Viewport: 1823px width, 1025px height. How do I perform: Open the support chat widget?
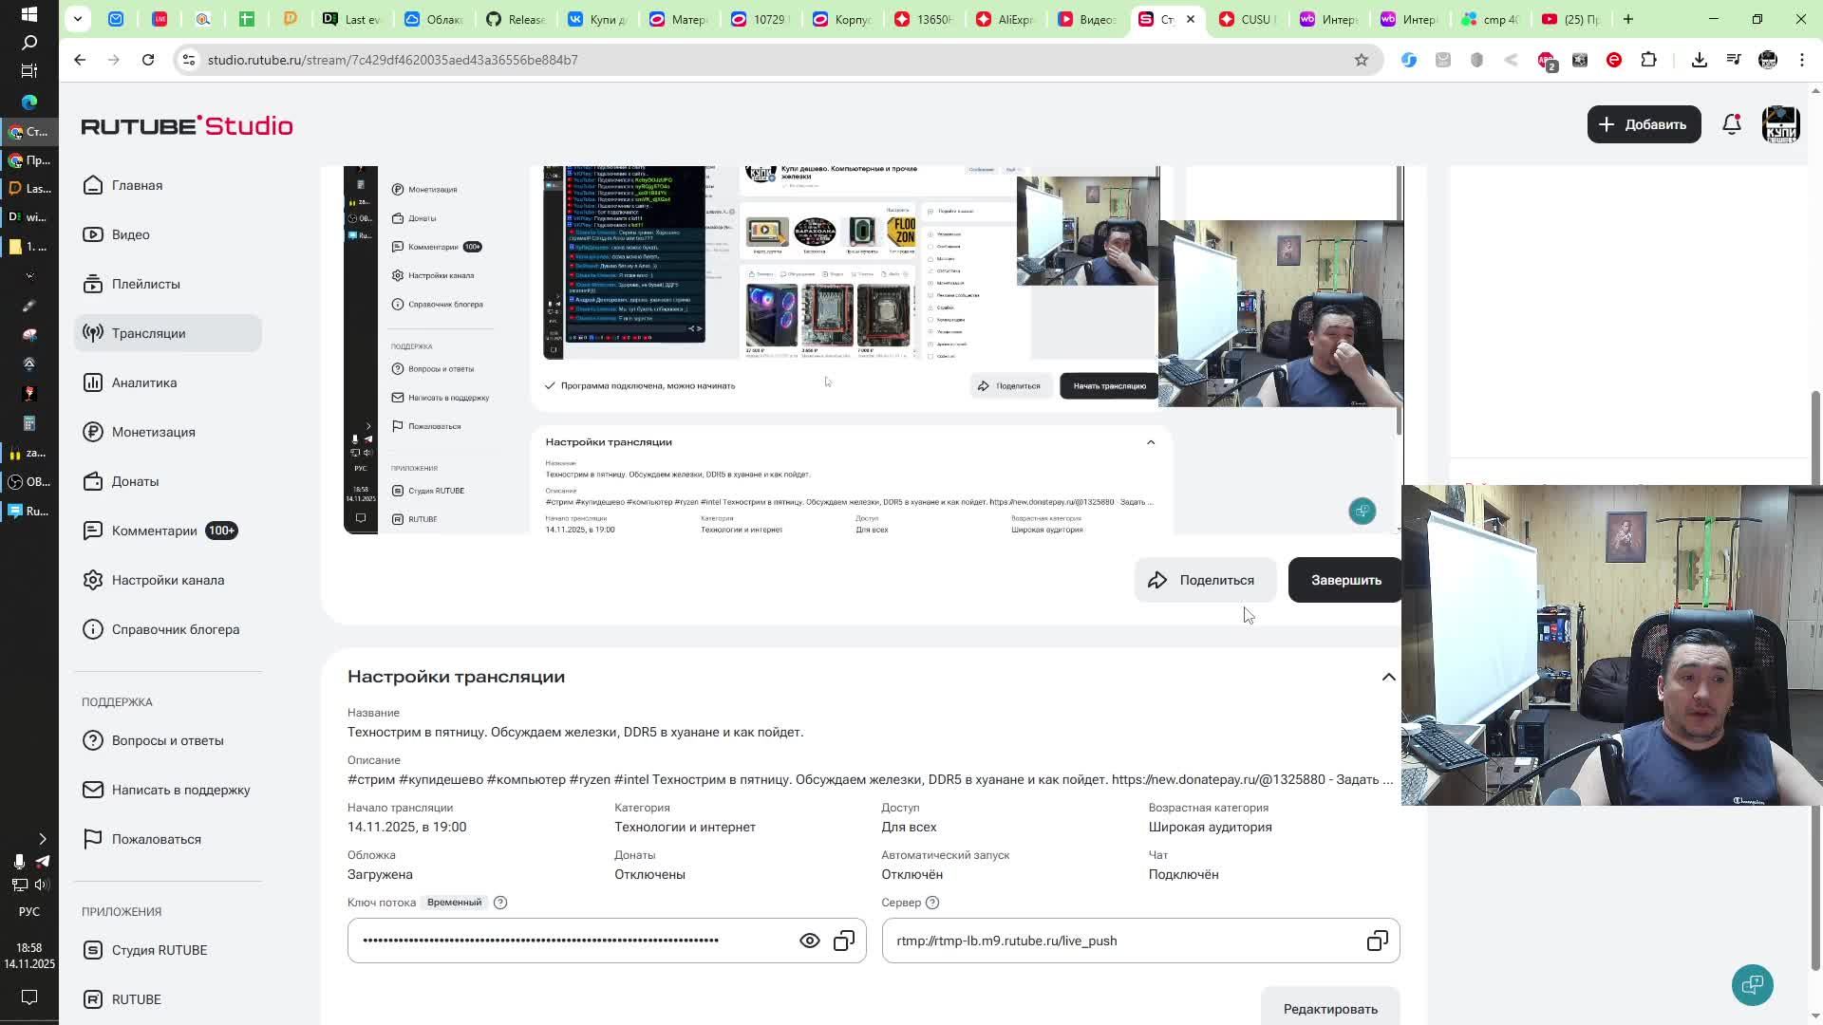coord(1752,984)
